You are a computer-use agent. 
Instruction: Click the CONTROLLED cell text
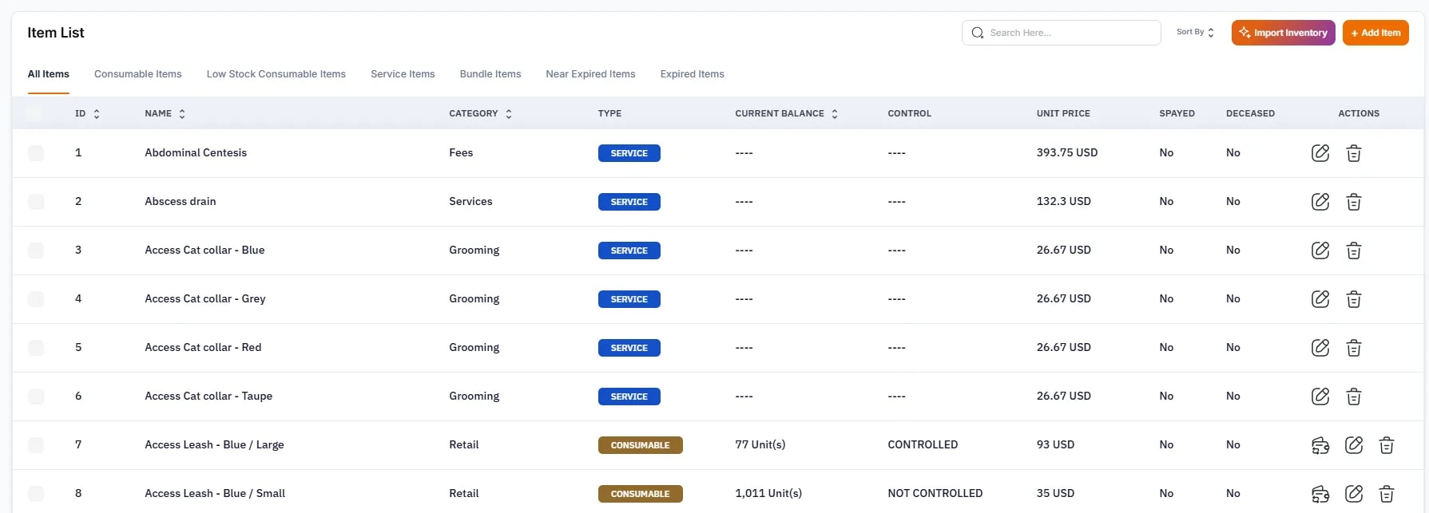coord(923,444)
